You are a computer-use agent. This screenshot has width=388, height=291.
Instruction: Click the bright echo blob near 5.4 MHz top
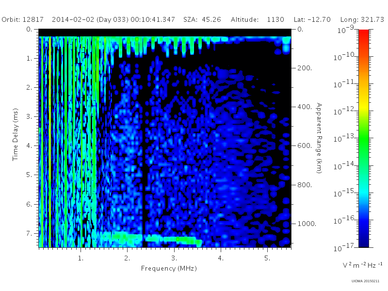click(286, 45)
